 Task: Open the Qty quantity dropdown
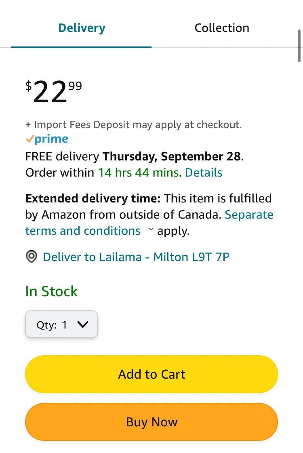click(x=61, y=324)
